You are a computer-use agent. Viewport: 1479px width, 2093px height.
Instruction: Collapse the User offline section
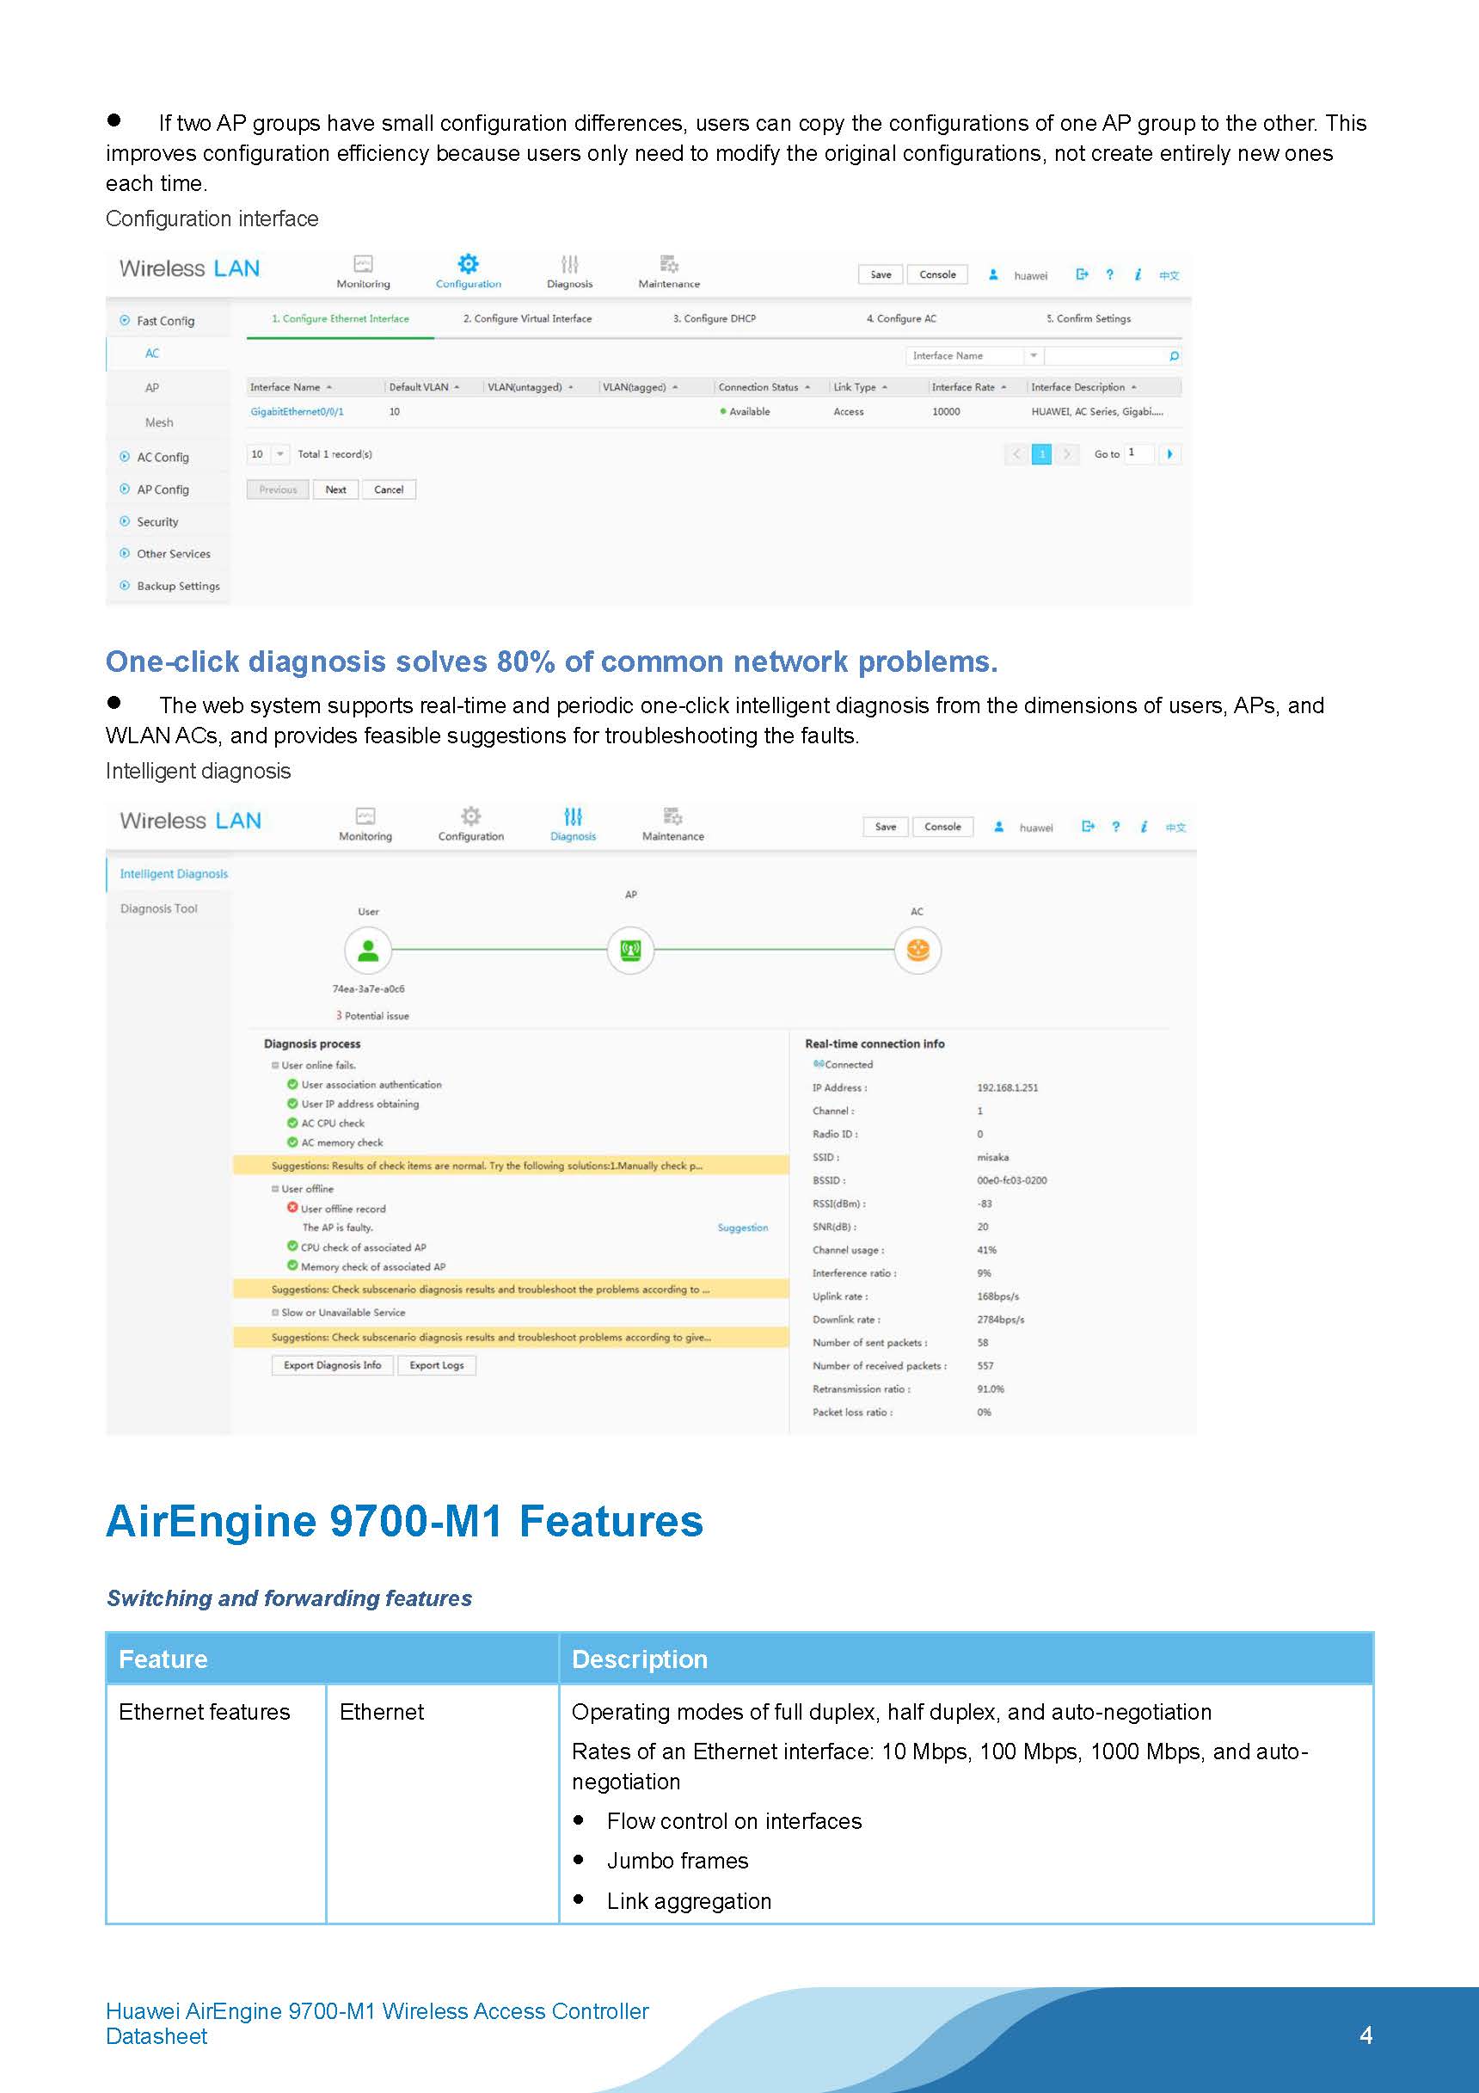(x=274, y=1190)
